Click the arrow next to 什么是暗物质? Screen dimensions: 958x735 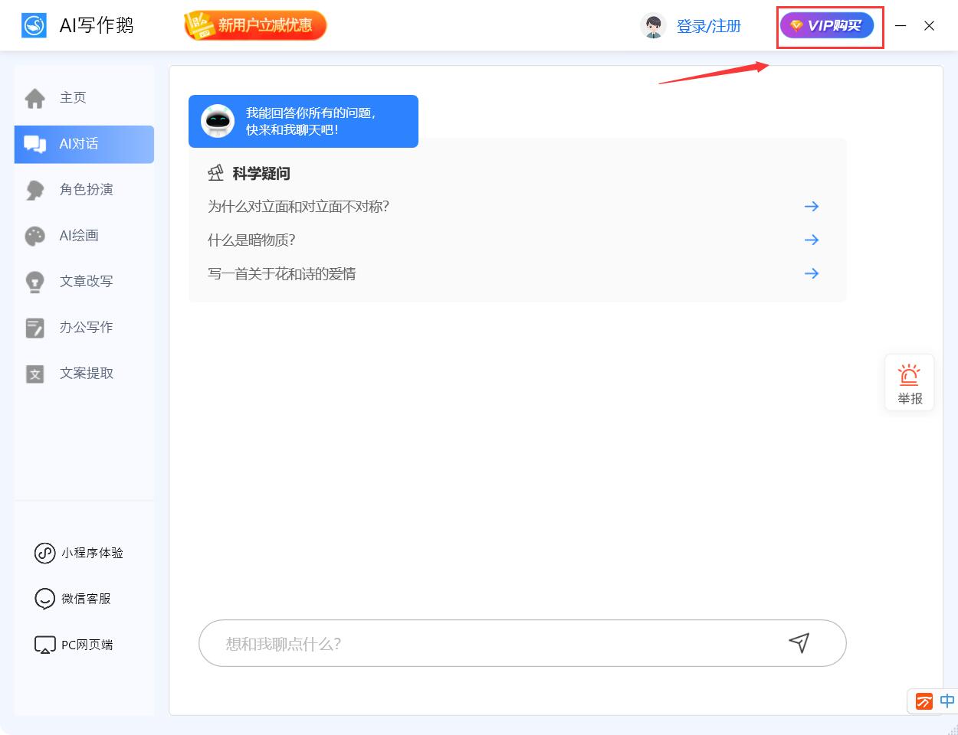[812, 240]
